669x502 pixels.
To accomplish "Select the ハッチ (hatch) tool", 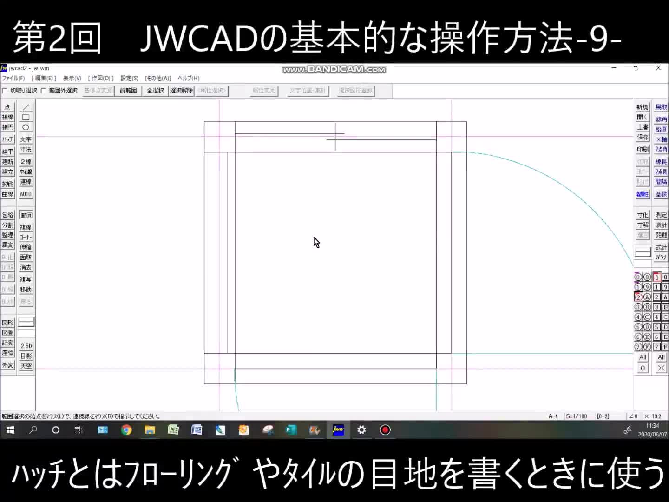I will coord(7,139).
